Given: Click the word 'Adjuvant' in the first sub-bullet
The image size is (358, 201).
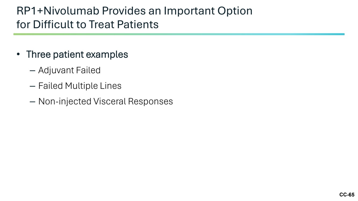Looking at the screenshot, I should point(56,71).
